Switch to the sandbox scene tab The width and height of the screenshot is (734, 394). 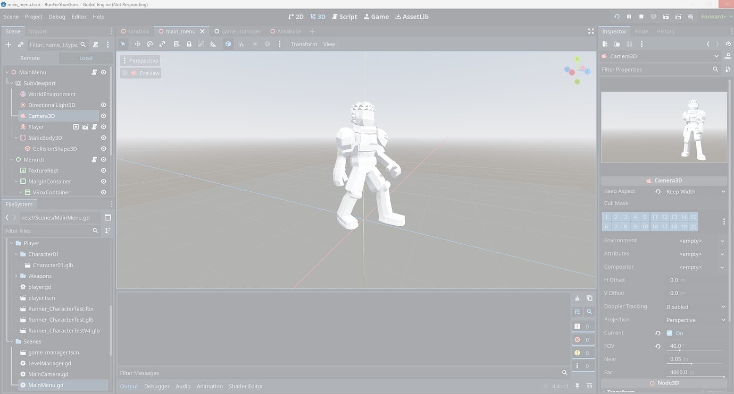click(x=135, y=31)
